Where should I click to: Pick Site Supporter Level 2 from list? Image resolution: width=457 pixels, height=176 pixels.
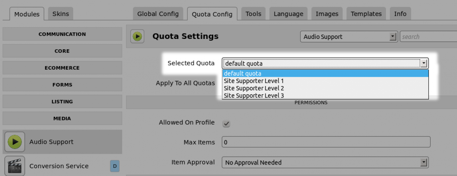pyautogui.click(x=253, y=88)
